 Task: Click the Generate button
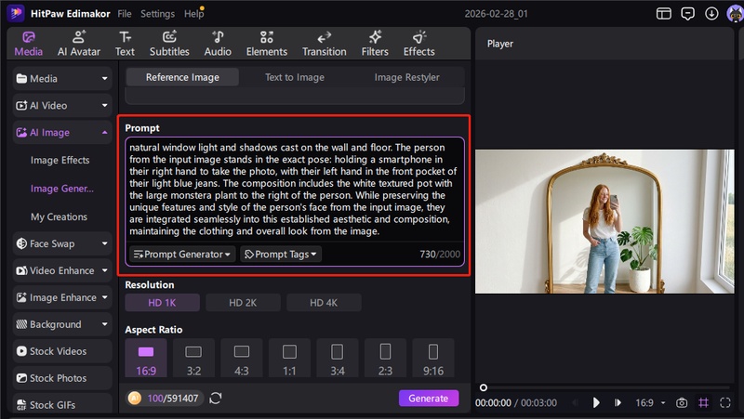coord(429,399)
